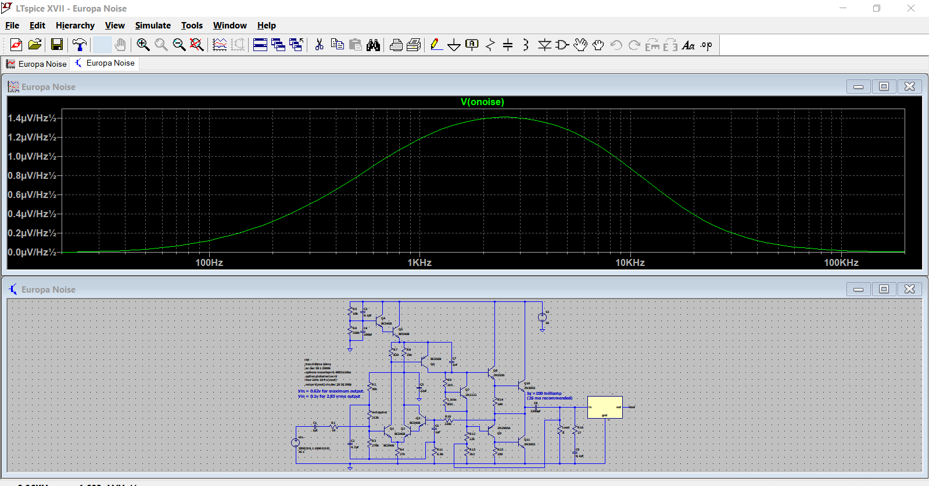This screenshot has height=486, width=929.
Task: Place a diode component
Action: pos(544,45)
